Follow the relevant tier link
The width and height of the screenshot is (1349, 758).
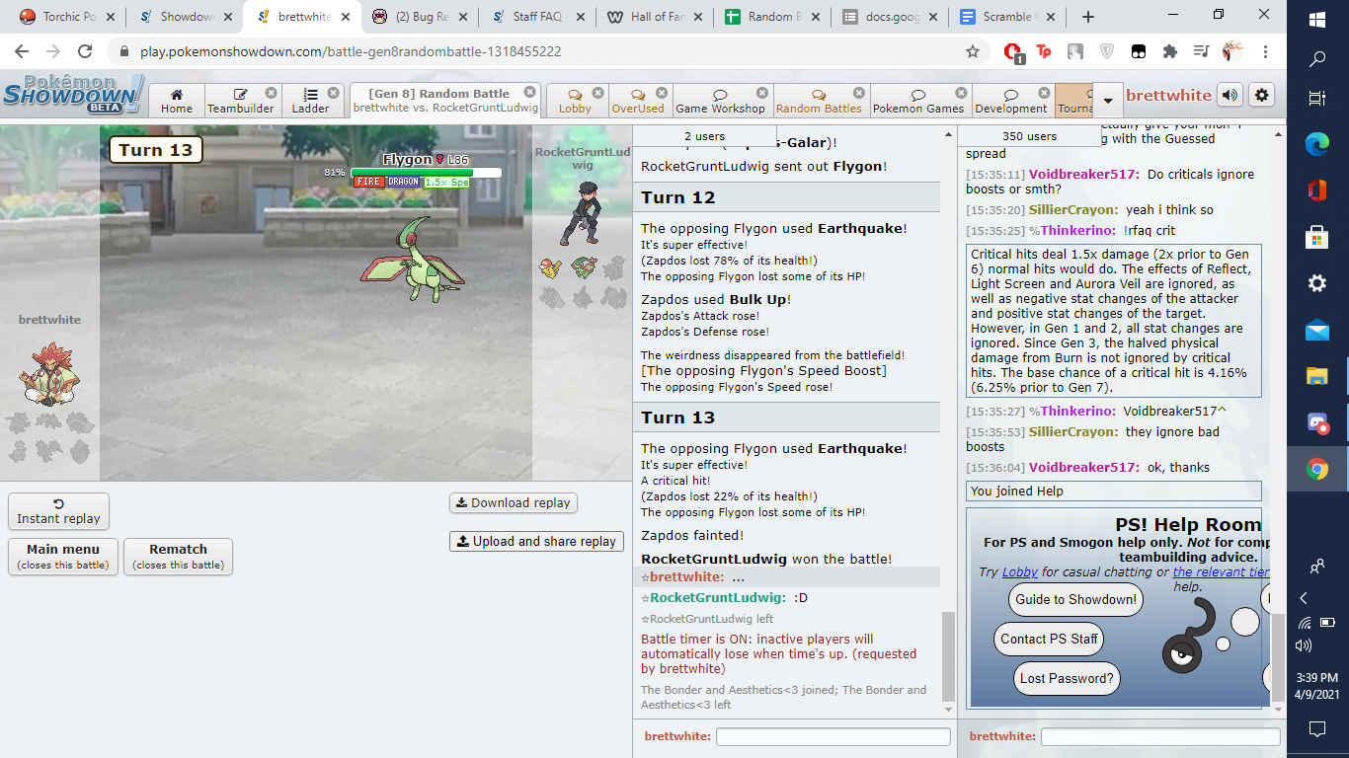[x=1221, y=571]
